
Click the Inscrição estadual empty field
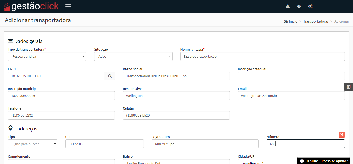pos(291,76)
